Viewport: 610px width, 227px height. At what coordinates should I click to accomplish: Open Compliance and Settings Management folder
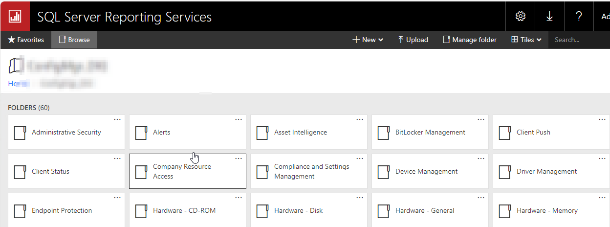click(309, 171)
